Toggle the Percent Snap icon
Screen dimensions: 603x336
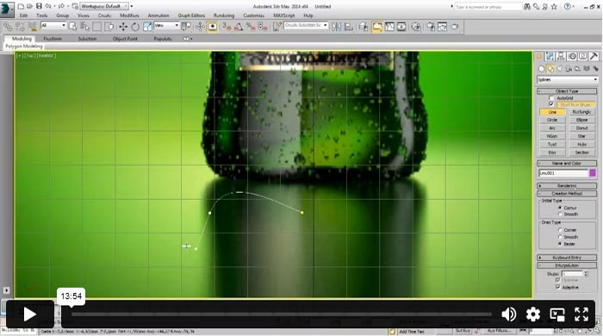click(x=251, y=27)
